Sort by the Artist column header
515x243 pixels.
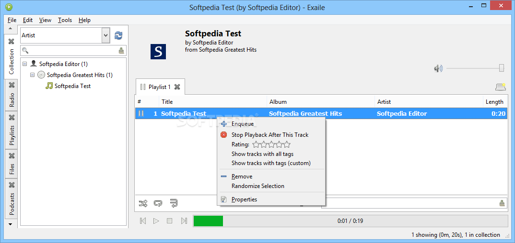click(429, 102)
